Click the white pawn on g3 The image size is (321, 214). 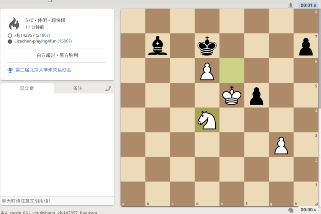point(281,145)
